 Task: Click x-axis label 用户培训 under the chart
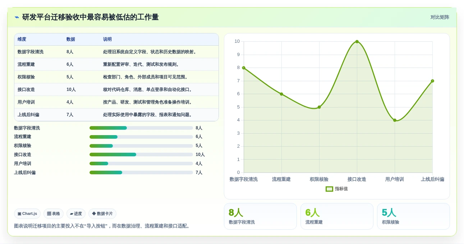coord(395,179)
